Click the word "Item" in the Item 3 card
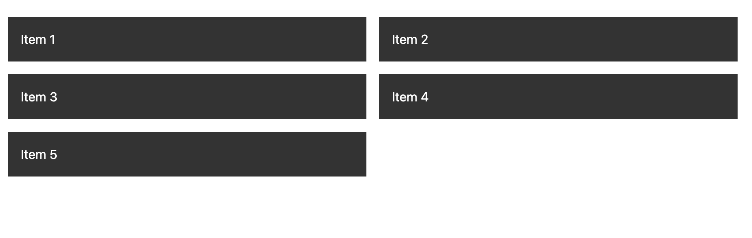Image resolution: width=752 pixels, height=238 pixels. point(33,97)
